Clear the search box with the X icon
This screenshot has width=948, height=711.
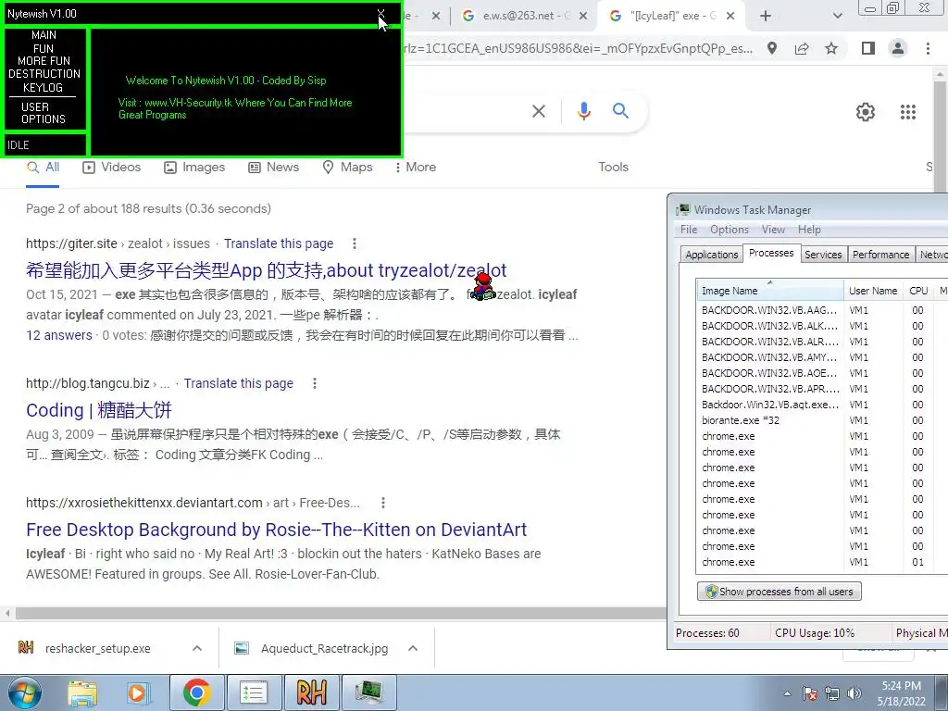[538, 111]
